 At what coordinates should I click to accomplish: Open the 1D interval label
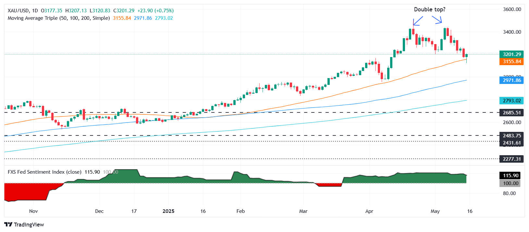click(x=35, y=11)
